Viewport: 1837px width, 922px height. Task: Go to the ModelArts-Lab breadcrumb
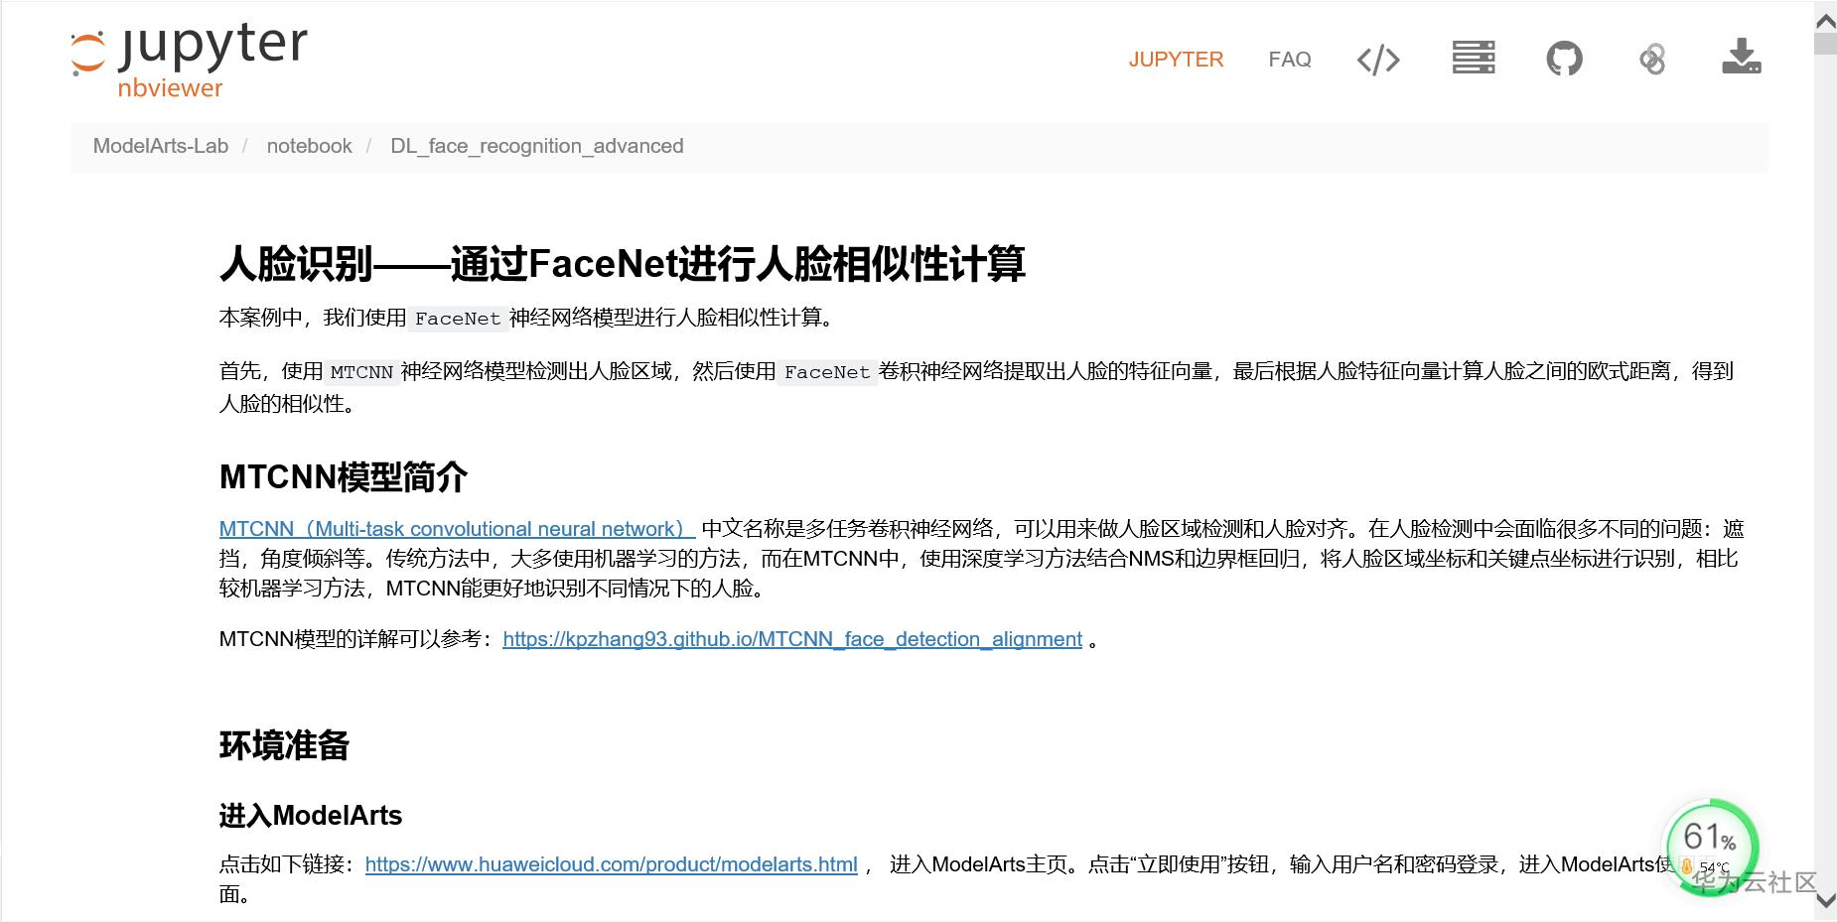(161, 145)
